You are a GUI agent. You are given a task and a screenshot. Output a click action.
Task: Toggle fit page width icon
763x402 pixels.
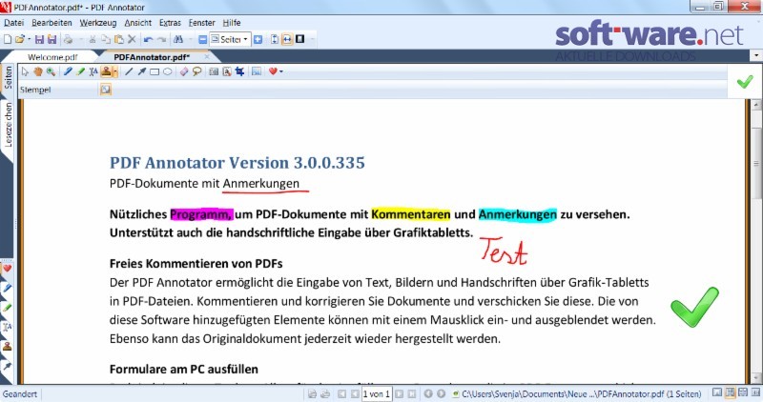pos(287,39)
